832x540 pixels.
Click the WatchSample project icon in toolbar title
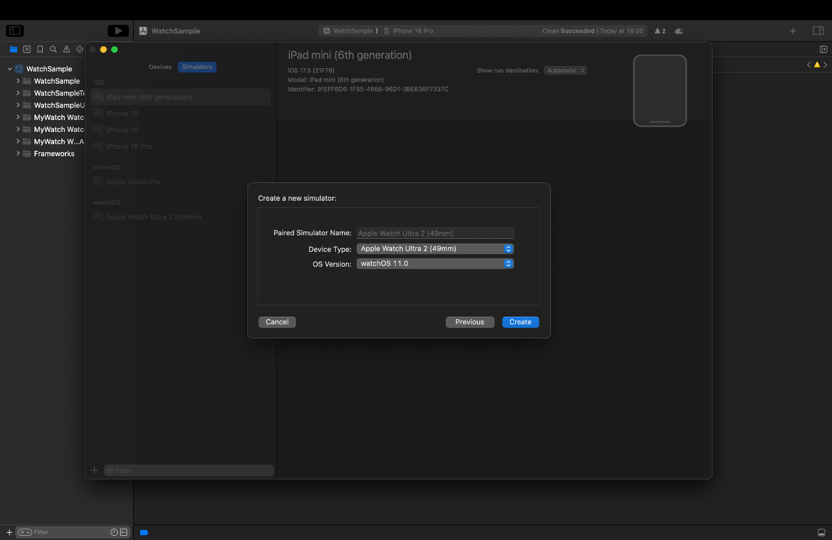pos(143,31)
